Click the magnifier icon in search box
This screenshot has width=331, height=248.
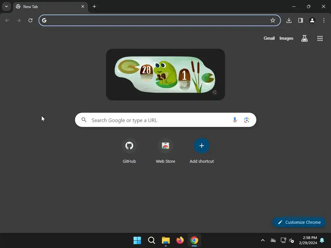[84, 120]
